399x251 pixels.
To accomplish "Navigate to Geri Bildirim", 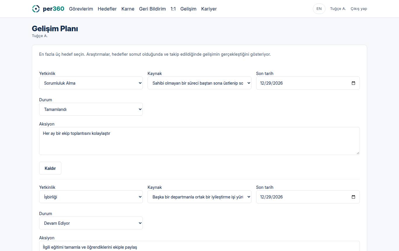I will coord(152,9).
